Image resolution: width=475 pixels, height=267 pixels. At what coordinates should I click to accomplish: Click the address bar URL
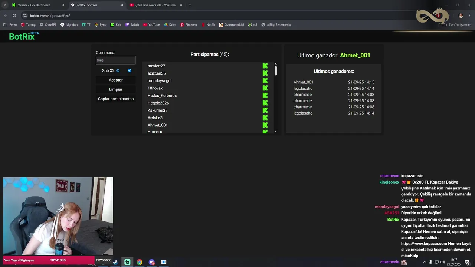pyautogui.click(x=50, y=16)
